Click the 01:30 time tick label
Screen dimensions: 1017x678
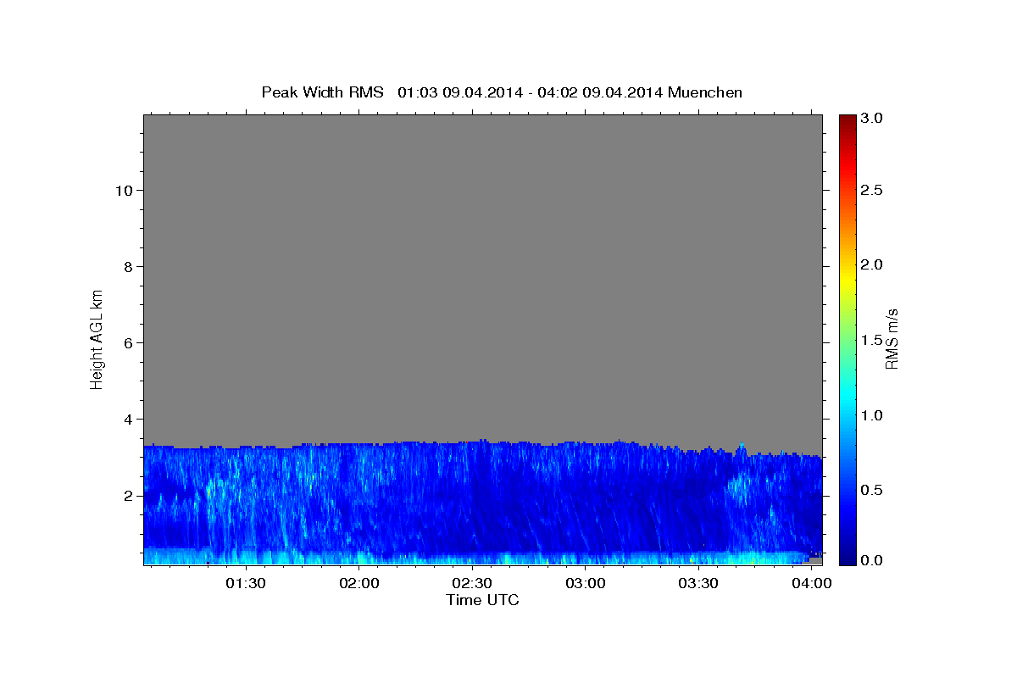coord(246,584)
